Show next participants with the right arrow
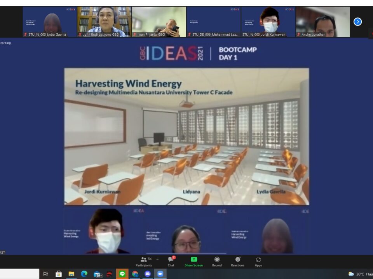This screenshot has width=373, height=279. coord(357,22)
